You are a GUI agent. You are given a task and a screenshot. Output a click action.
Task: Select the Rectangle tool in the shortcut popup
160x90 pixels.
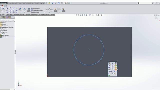[x=112, y=65]
